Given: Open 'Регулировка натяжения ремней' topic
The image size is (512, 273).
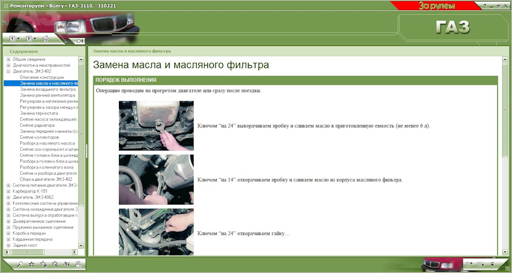Looking at the screenshot, I should click(x=49, y=101).
